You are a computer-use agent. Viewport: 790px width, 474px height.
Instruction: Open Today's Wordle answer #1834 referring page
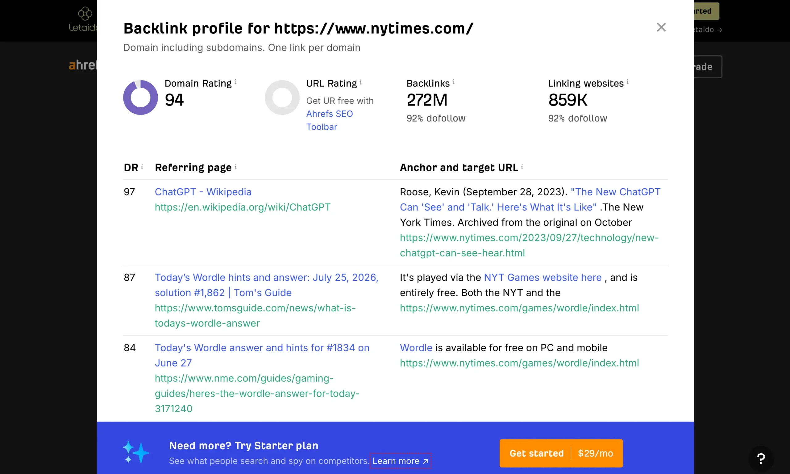click(x=262, y=355)
